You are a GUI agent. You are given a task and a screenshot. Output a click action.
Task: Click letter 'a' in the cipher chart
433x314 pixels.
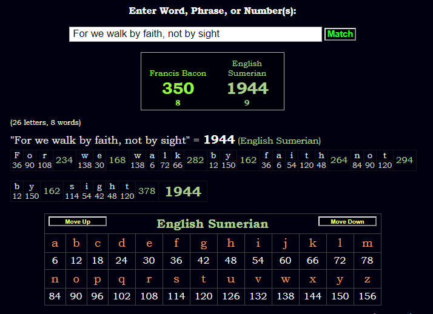tap(55, 244)
